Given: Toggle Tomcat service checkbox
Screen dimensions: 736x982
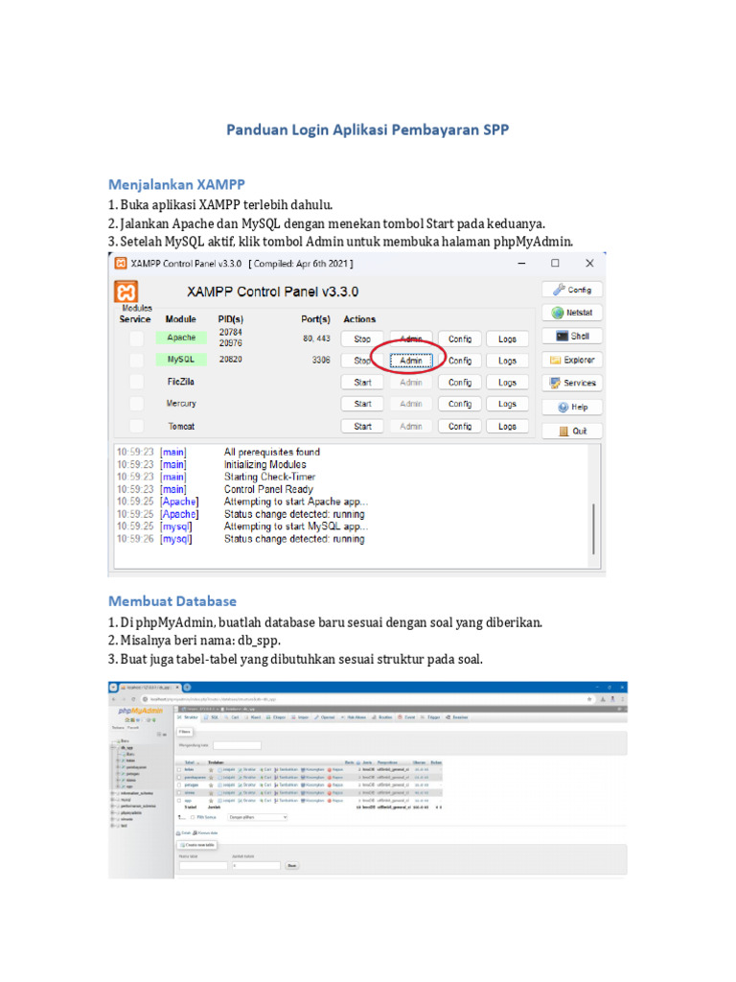Looking at the screenshot, I should pos(136,426).
